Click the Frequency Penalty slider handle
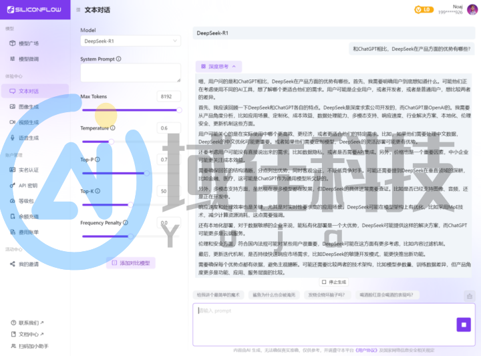Image resolution: width=481 pixels, height=356 pixels. click(x=130, y=236)
